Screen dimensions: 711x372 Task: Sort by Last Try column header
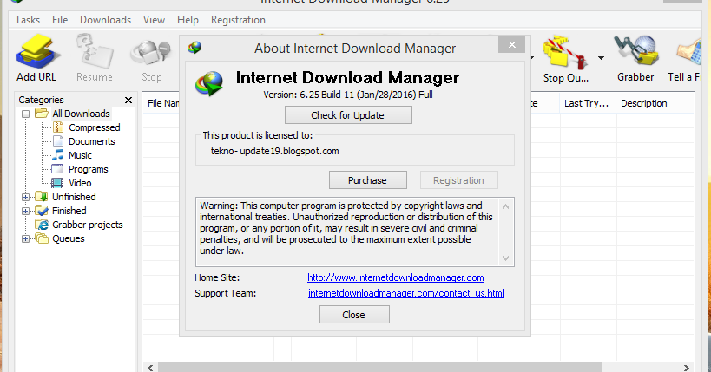pyautogui.click(x=588, y=103)
